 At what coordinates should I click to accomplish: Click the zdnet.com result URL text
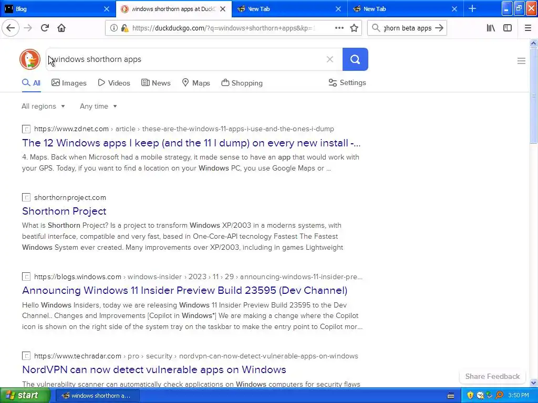point(184,129)
